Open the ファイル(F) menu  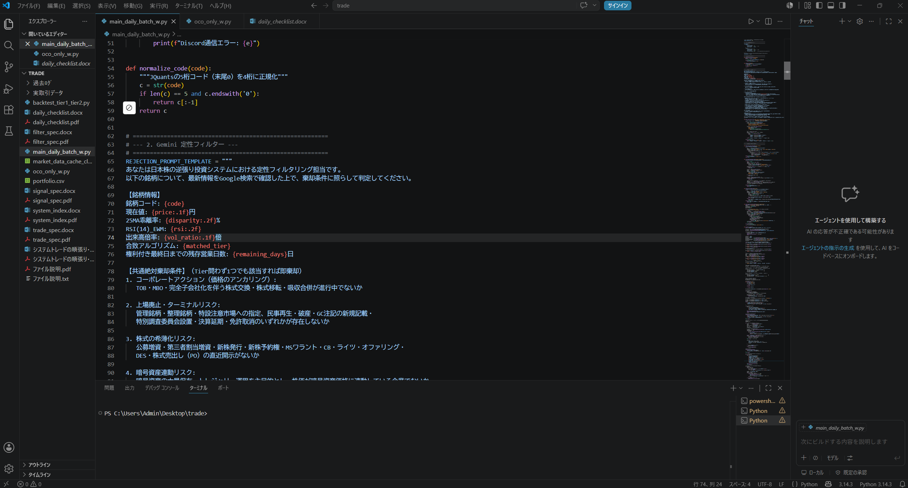tap(29, 6)
